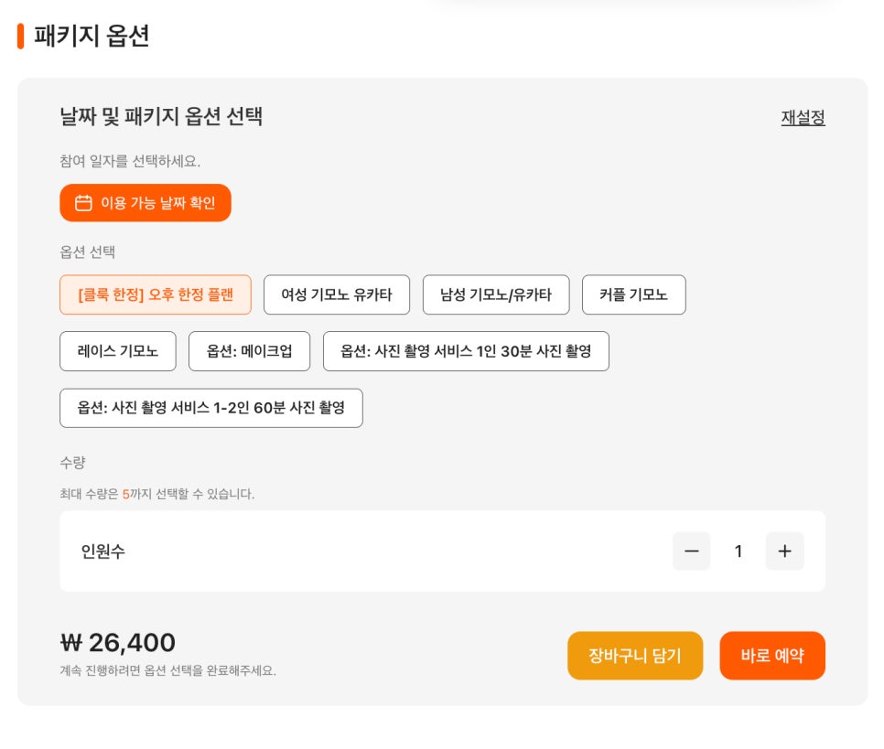This screenshot has height=749, width=884.
Task: Choose 커플 기모노 option
Action: click(633, 294)
